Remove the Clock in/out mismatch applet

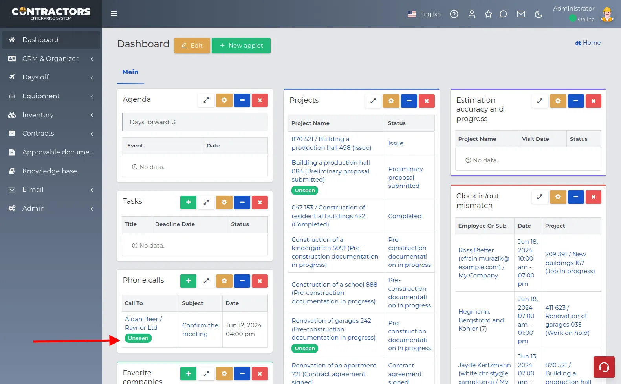[x=594, y=197]
